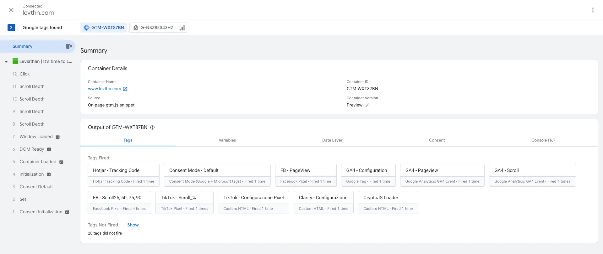603x254 pixels.
Task: Click the icon beside Consent Initialization event
Action: pos(67,212)
